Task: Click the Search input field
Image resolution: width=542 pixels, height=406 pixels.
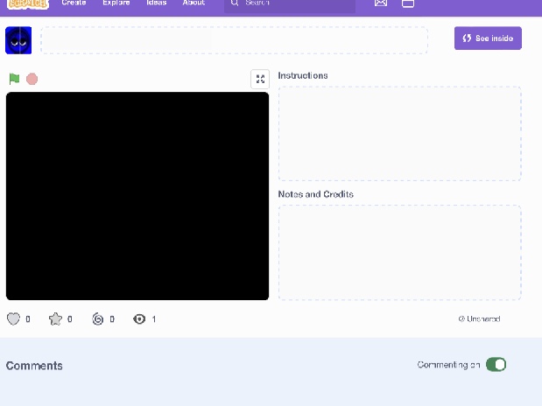Action: (290, 4)
